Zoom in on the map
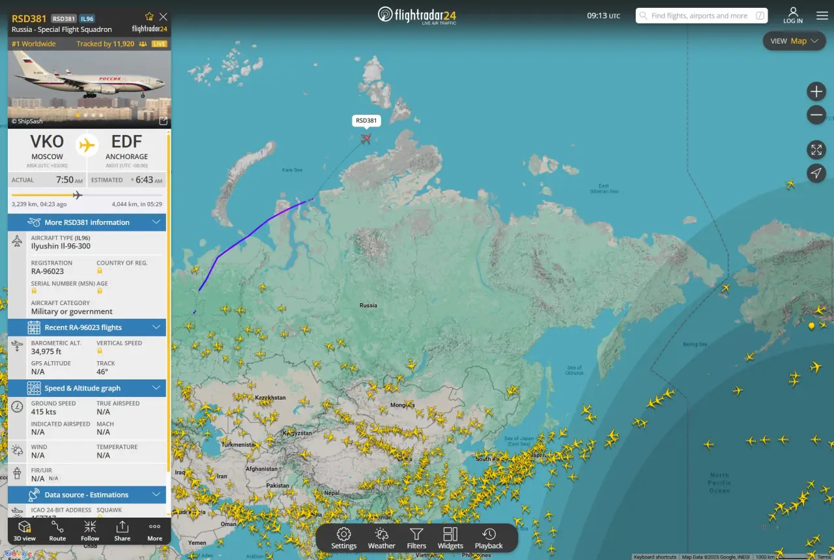This screenshot has width=834, height=560. tap(816, 91)
